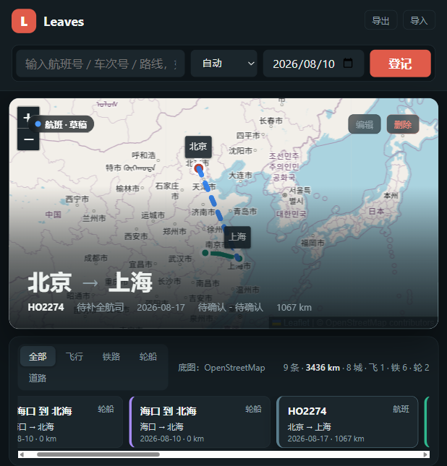Click the 3436 km total distance stat
This screenshot has height=466, width=447.
tap(323, 368)
